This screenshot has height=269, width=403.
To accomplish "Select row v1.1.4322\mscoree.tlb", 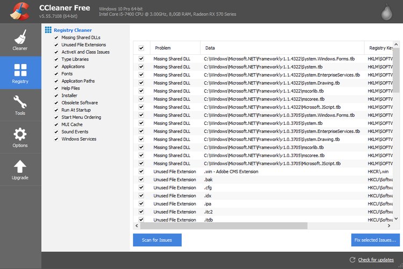I will (x=263, y=99).
